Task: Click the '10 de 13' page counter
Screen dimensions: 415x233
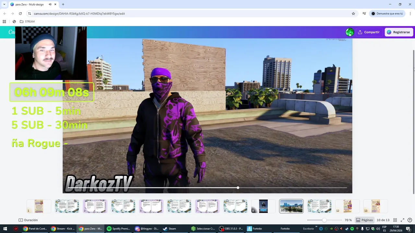Action: point(383,220)
